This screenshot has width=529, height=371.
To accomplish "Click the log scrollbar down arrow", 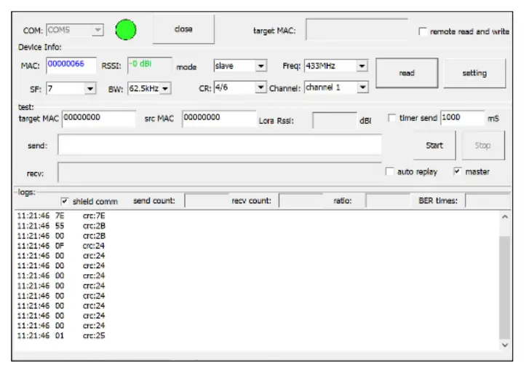I will pos(505,345).
